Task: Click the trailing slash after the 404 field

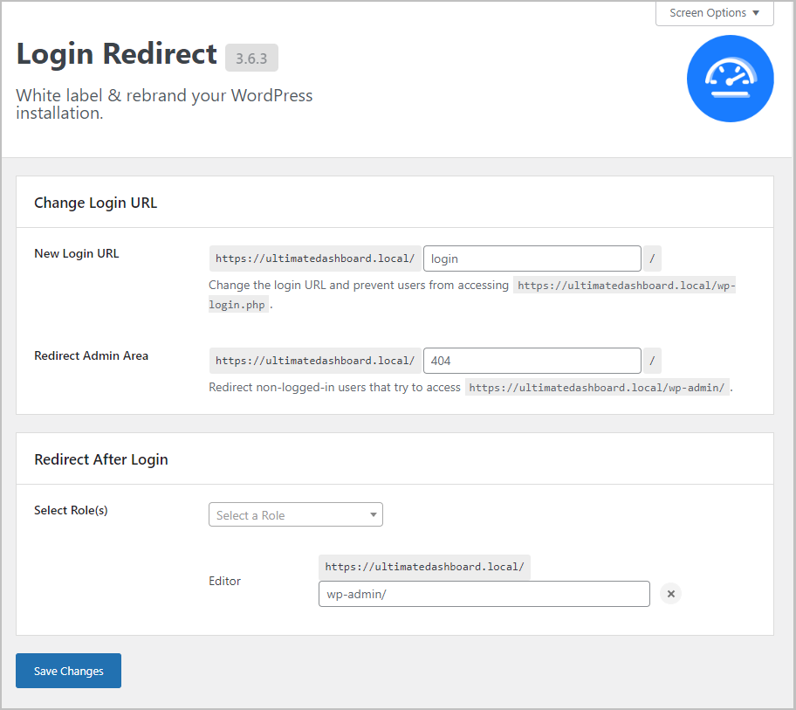Action: click(x=652, y=361)
